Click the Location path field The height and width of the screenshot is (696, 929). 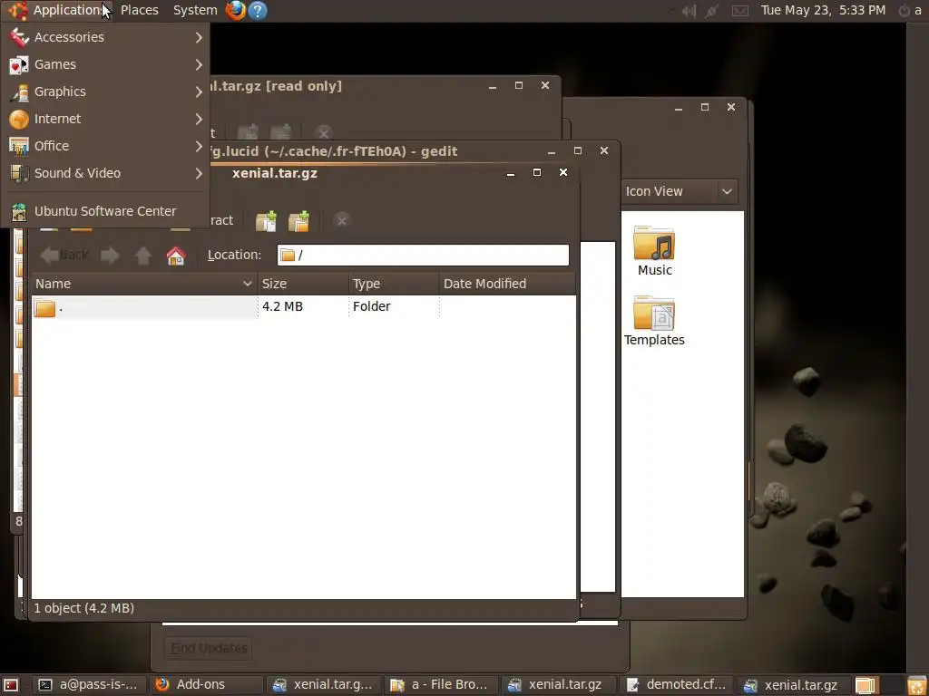(423, 255)
